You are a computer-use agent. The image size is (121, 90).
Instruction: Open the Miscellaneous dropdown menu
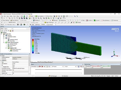point(106,20)
